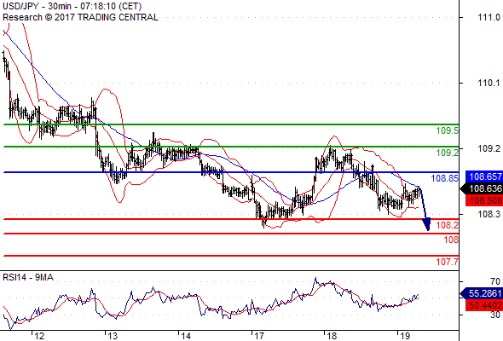Select the red 108.2 support label
Image resolution: width=503 pixels, height=341 pixels.
[x=448, y=225]
